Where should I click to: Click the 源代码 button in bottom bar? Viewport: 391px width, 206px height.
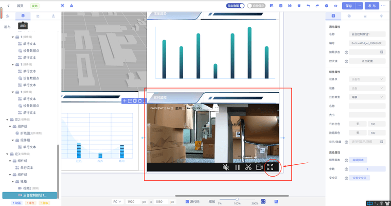[x=192, y=202]
